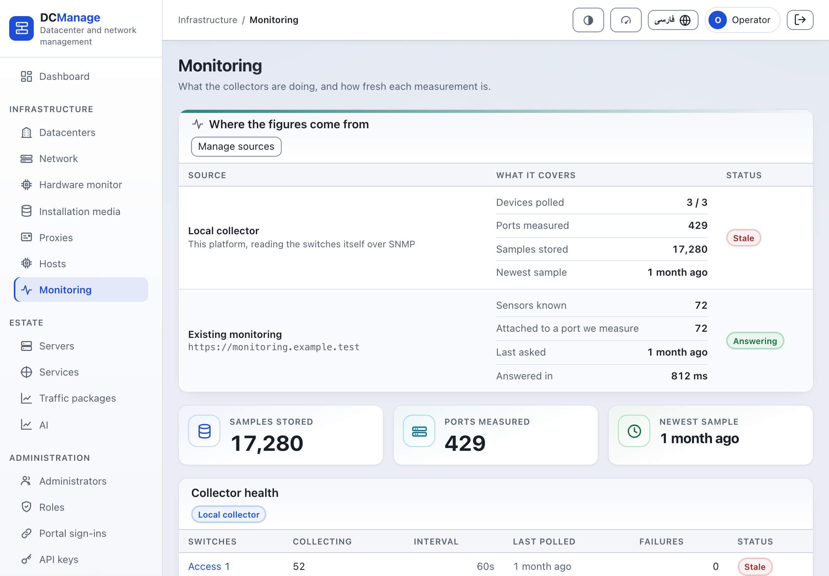Click Manage sources button
The height and width of the screenshot is (576, 829).
coord(236,147)
